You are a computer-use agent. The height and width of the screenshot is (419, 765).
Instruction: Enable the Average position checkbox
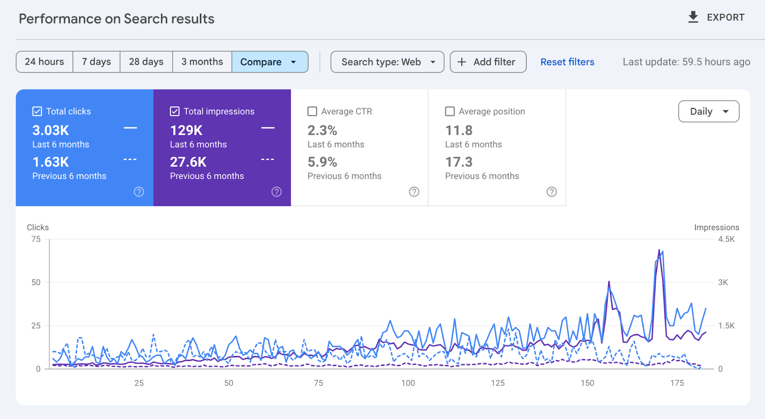450,111
